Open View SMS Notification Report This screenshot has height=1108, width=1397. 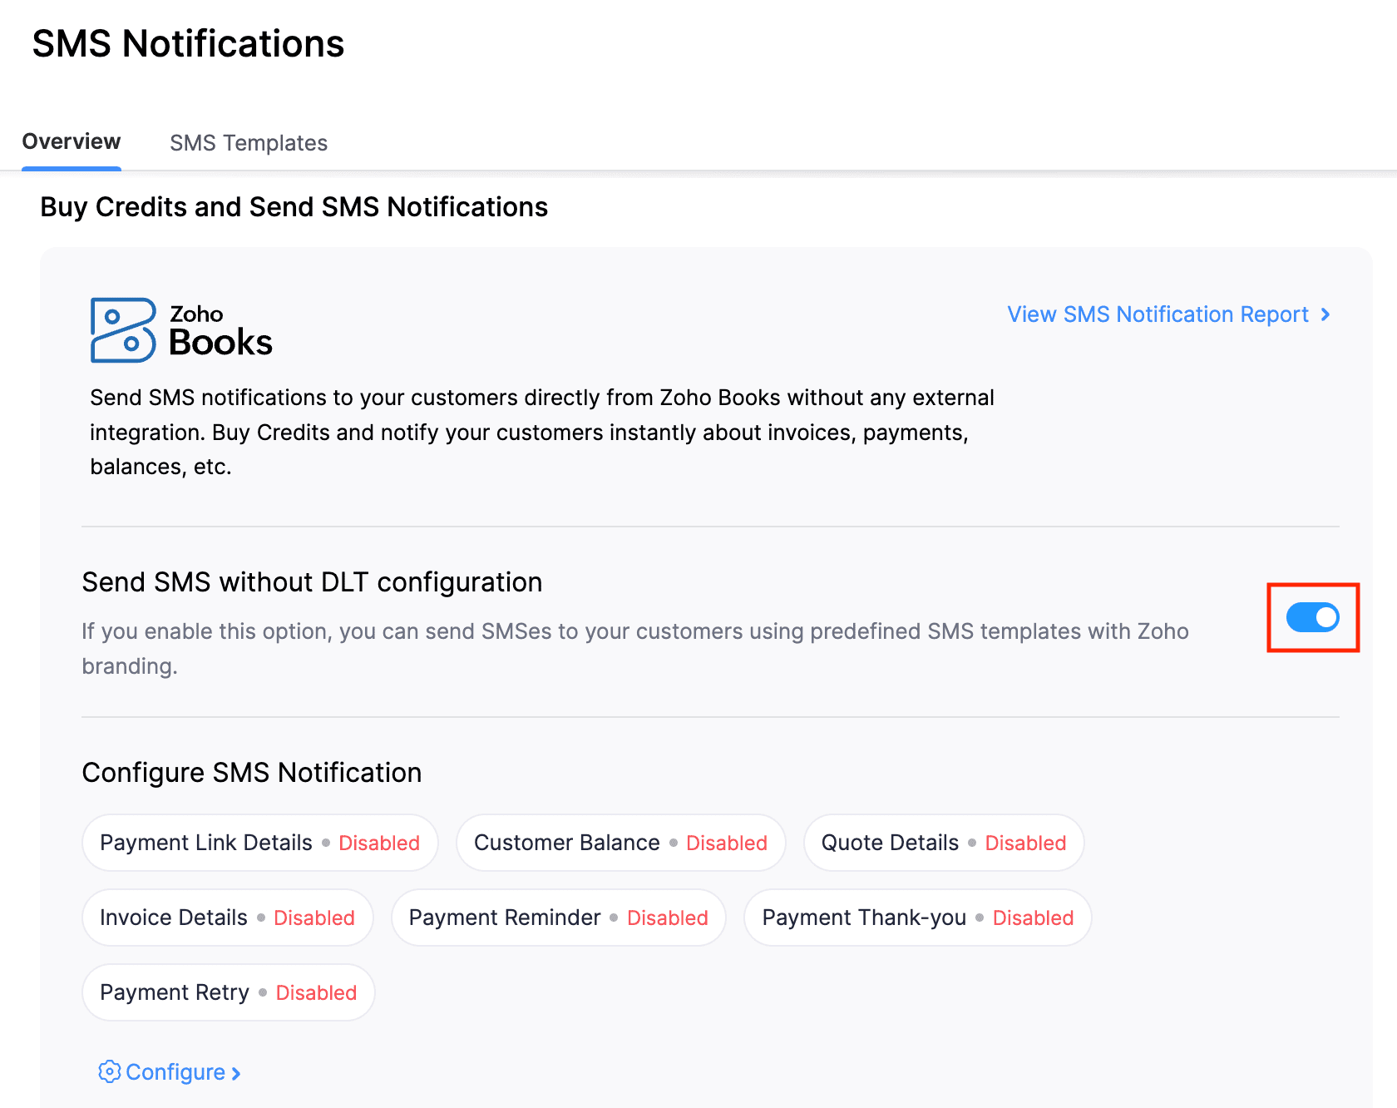click(x=1157, y=314)
